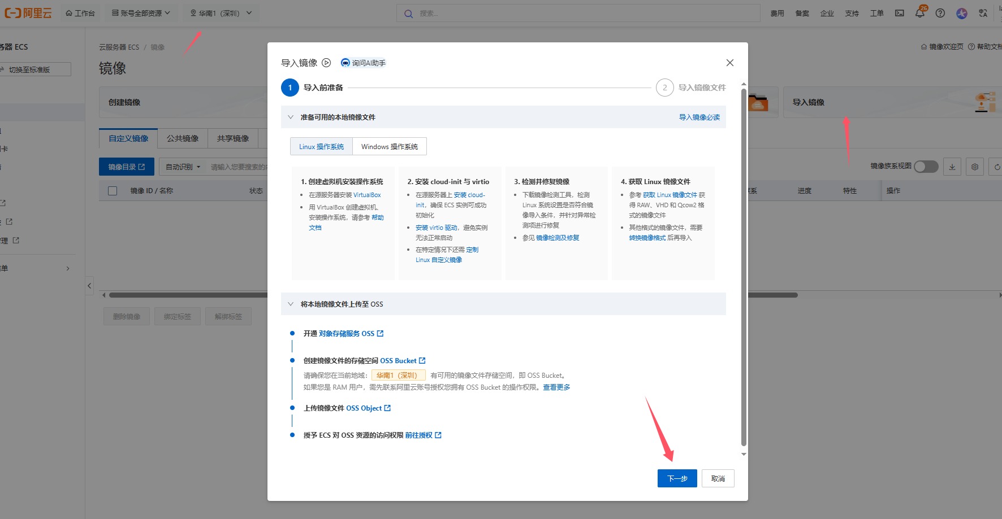Toggle the 镜像族系视图 switch

[926, 167]
